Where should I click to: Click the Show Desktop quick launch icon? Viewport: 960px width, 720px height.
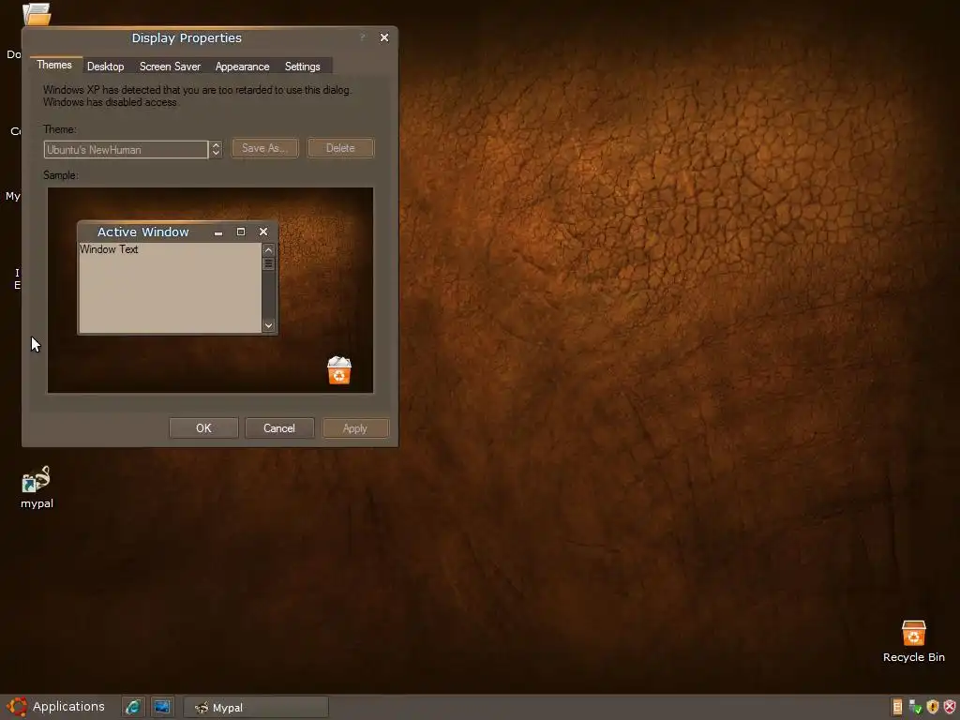click(162, 707)
